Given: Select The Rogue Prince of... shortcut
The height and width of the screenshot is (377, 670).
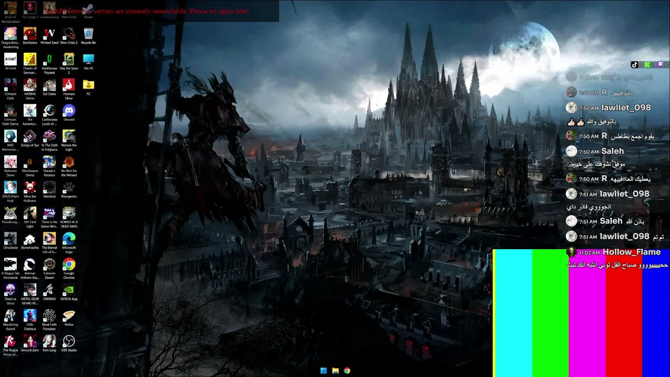Looking at the screenshot, I should (x=10, y=345).
